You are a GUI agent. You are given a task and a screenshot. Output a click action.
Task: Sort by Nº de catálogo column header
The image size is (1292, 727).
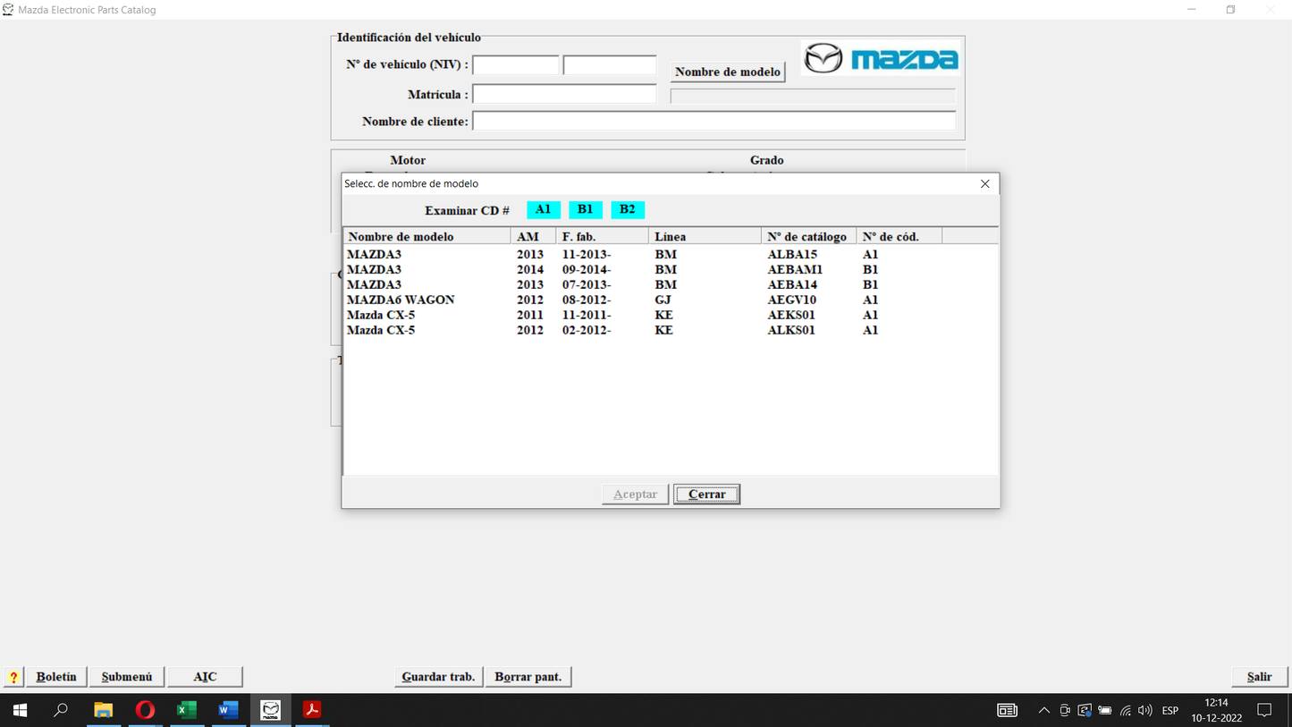[x=809, y=236]
